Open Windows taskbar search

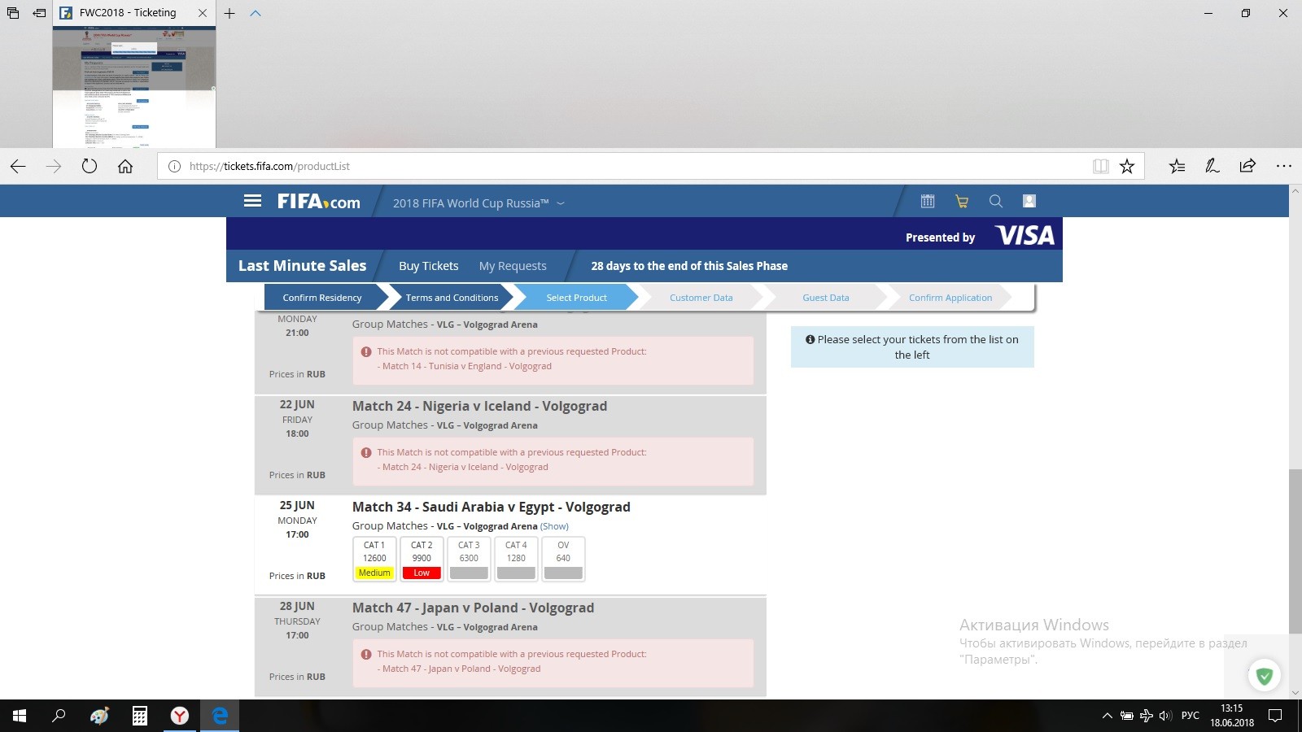59,716
